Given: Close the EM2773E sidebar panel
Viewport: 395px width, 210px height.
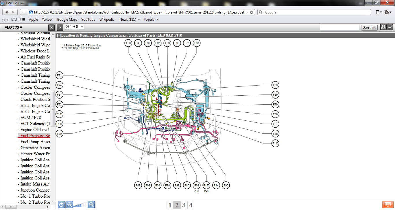Looking at the screenshot, I should pyautogui.click(x=51, y=28).
